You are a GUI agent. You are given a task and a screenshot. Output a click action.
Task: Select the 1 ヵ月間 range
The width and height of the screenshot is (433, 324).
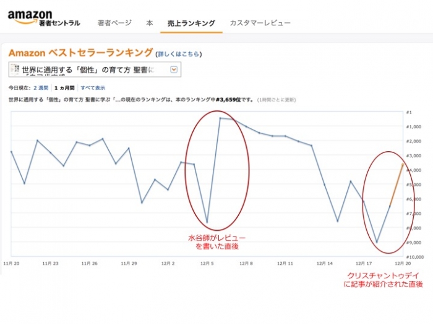coord(64,88)
